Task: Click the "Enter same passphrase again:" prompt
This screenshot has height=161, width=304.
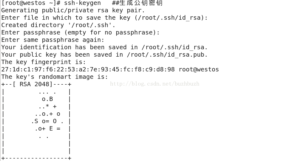Action: [x=53, y=40]
